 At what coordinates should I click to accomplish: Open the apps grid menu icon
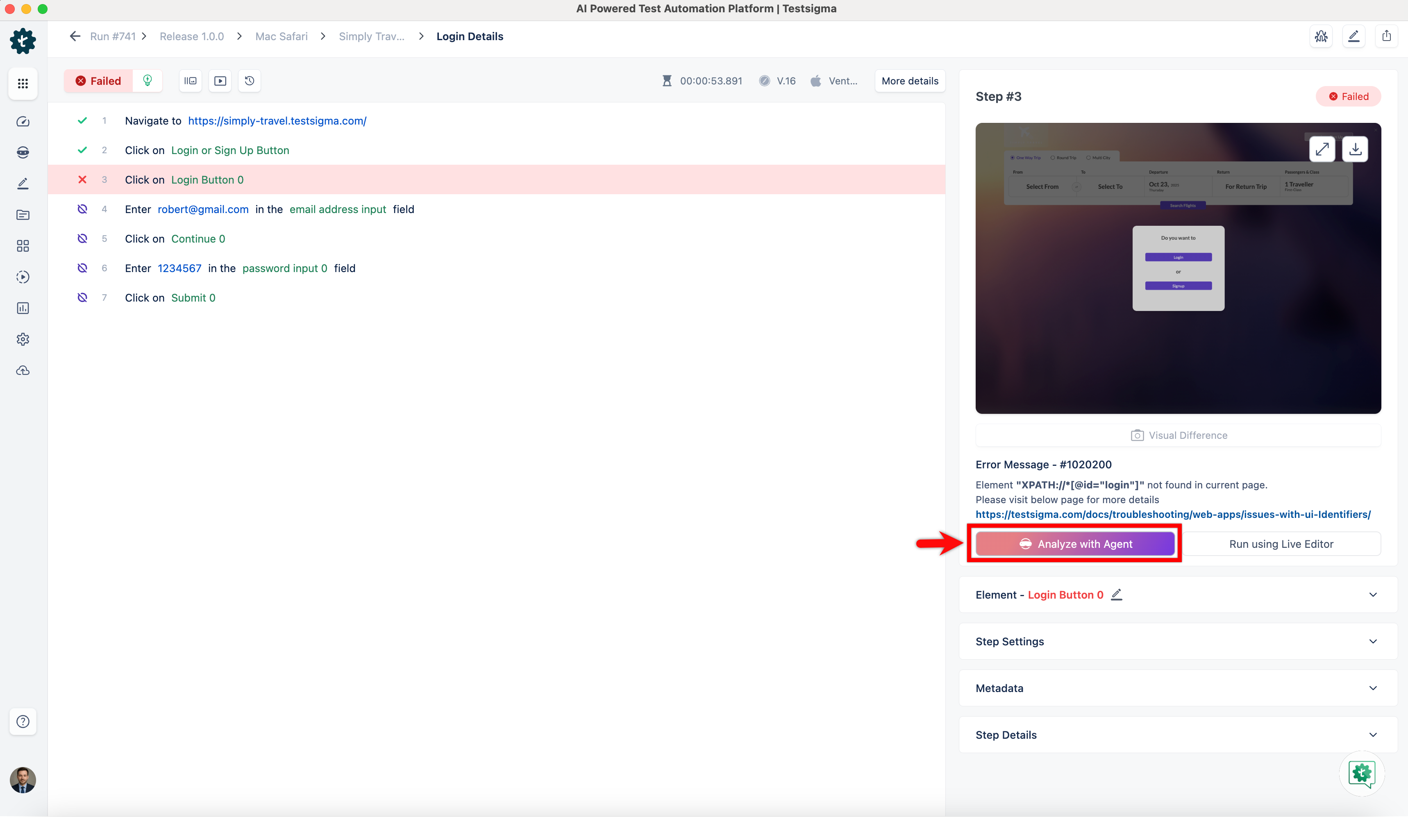(x=23, y=83)
